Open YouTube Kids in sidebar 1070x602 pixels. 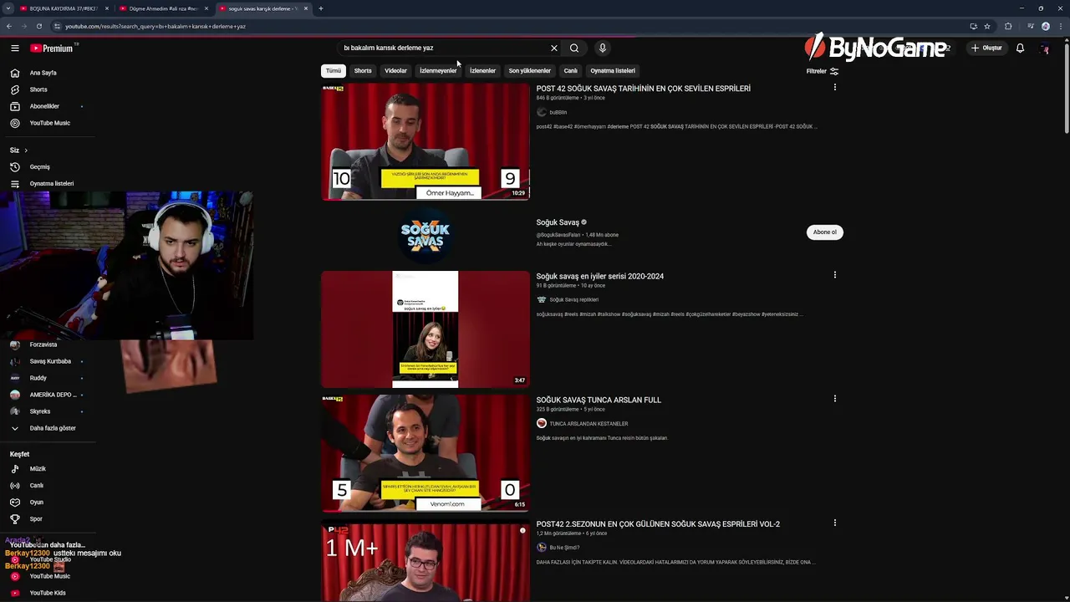(48, 593)
